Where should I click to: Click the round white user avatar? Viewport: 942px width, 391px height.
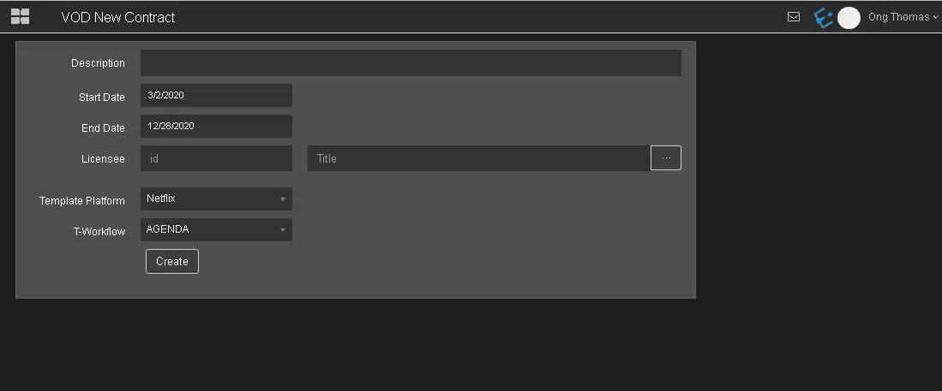849,18
